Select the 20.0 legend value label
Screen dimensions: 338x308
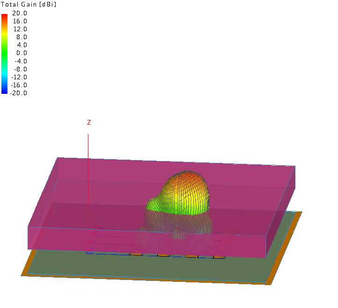tap(20, 13)
